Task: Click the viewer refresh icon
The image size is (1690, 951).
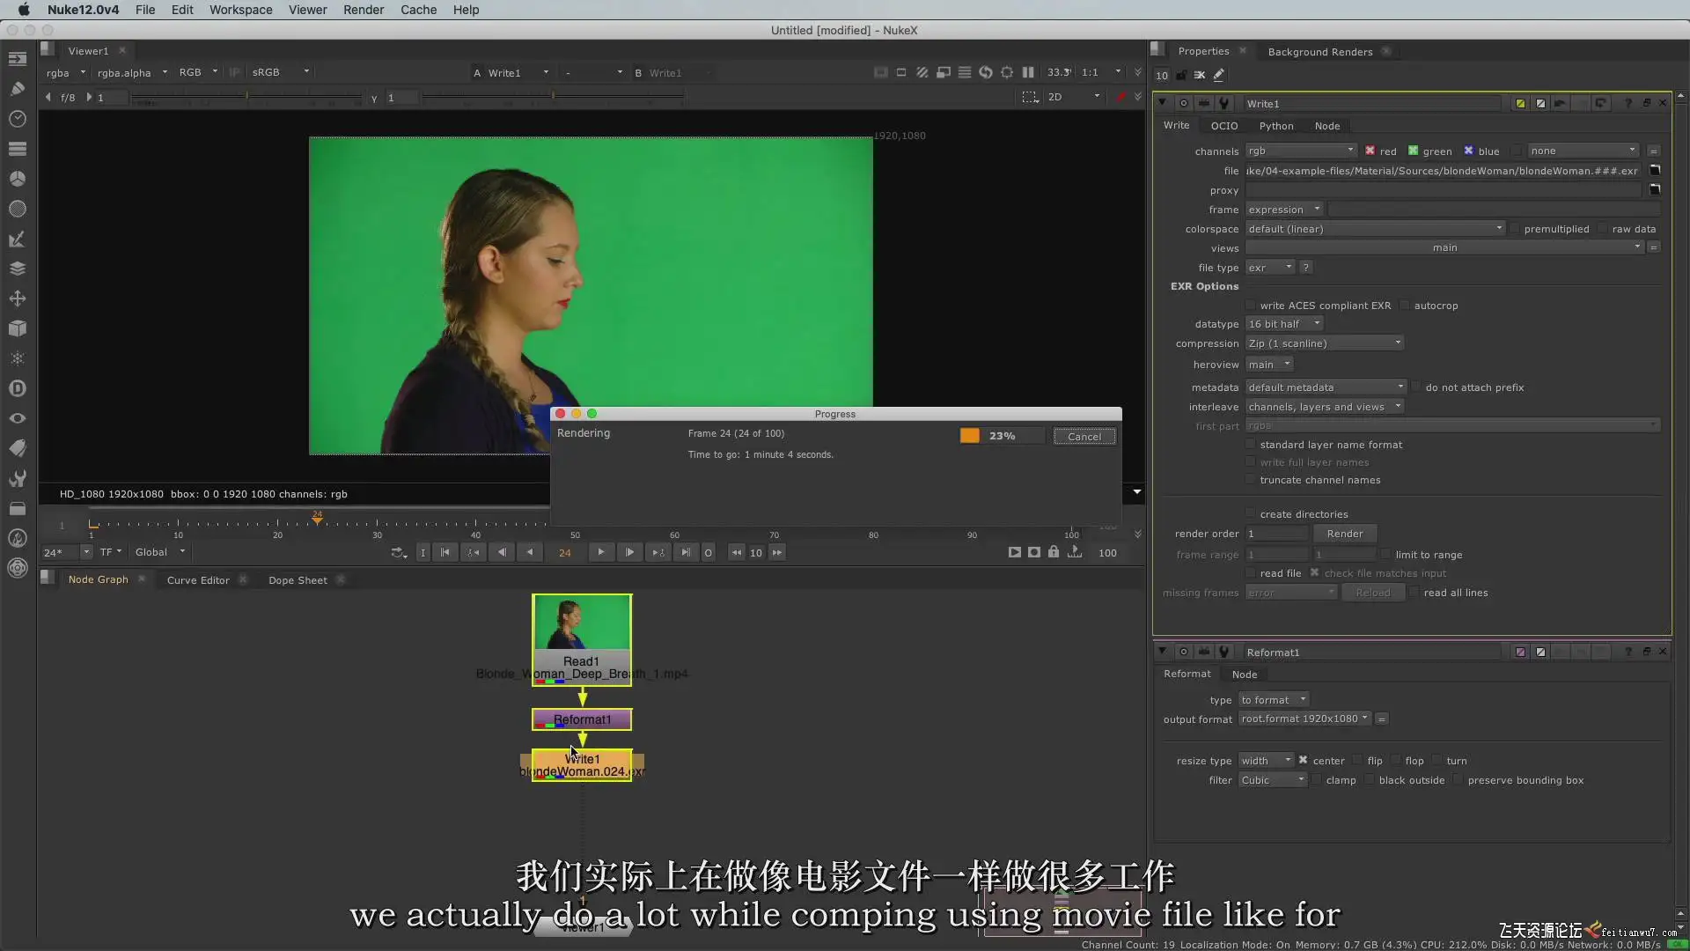Action: (x=986, y=72)
